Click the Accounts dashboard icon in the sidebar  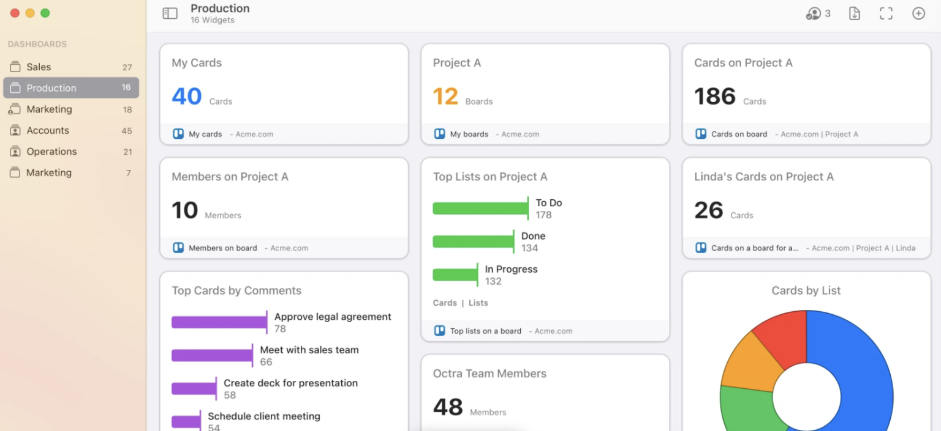(x=14, y=130)
